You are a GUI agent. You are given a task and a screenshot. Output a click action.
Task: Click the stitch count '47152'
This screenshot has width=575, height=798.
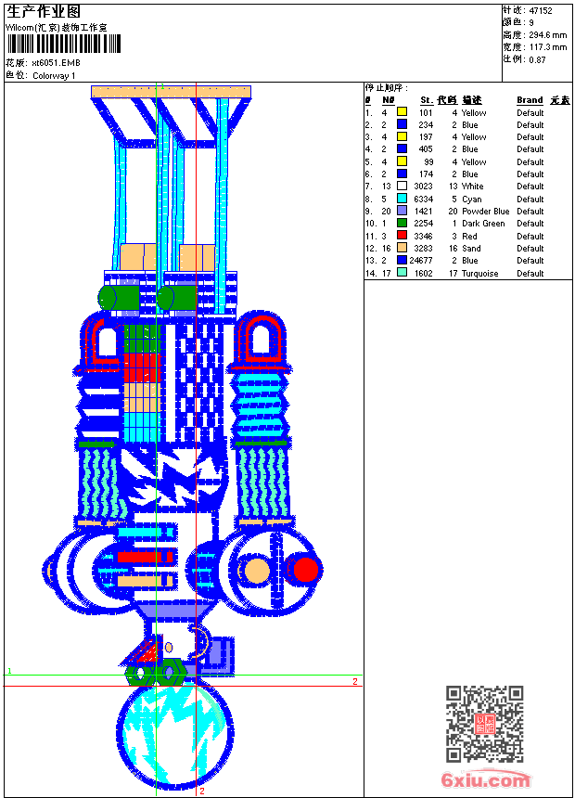pos(541,11)
